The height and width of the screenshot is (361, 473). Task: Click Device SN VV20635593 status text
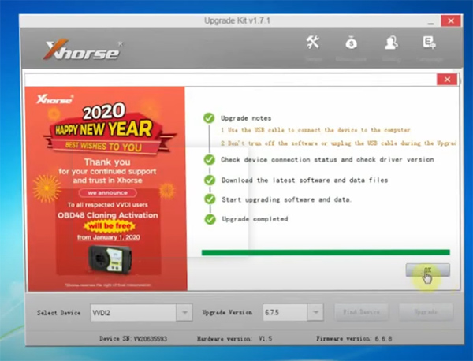click(x=133, y=339)
